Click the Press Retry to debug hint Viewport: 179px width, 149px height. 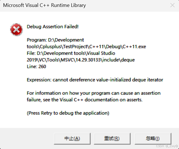(x=68, y=113)
